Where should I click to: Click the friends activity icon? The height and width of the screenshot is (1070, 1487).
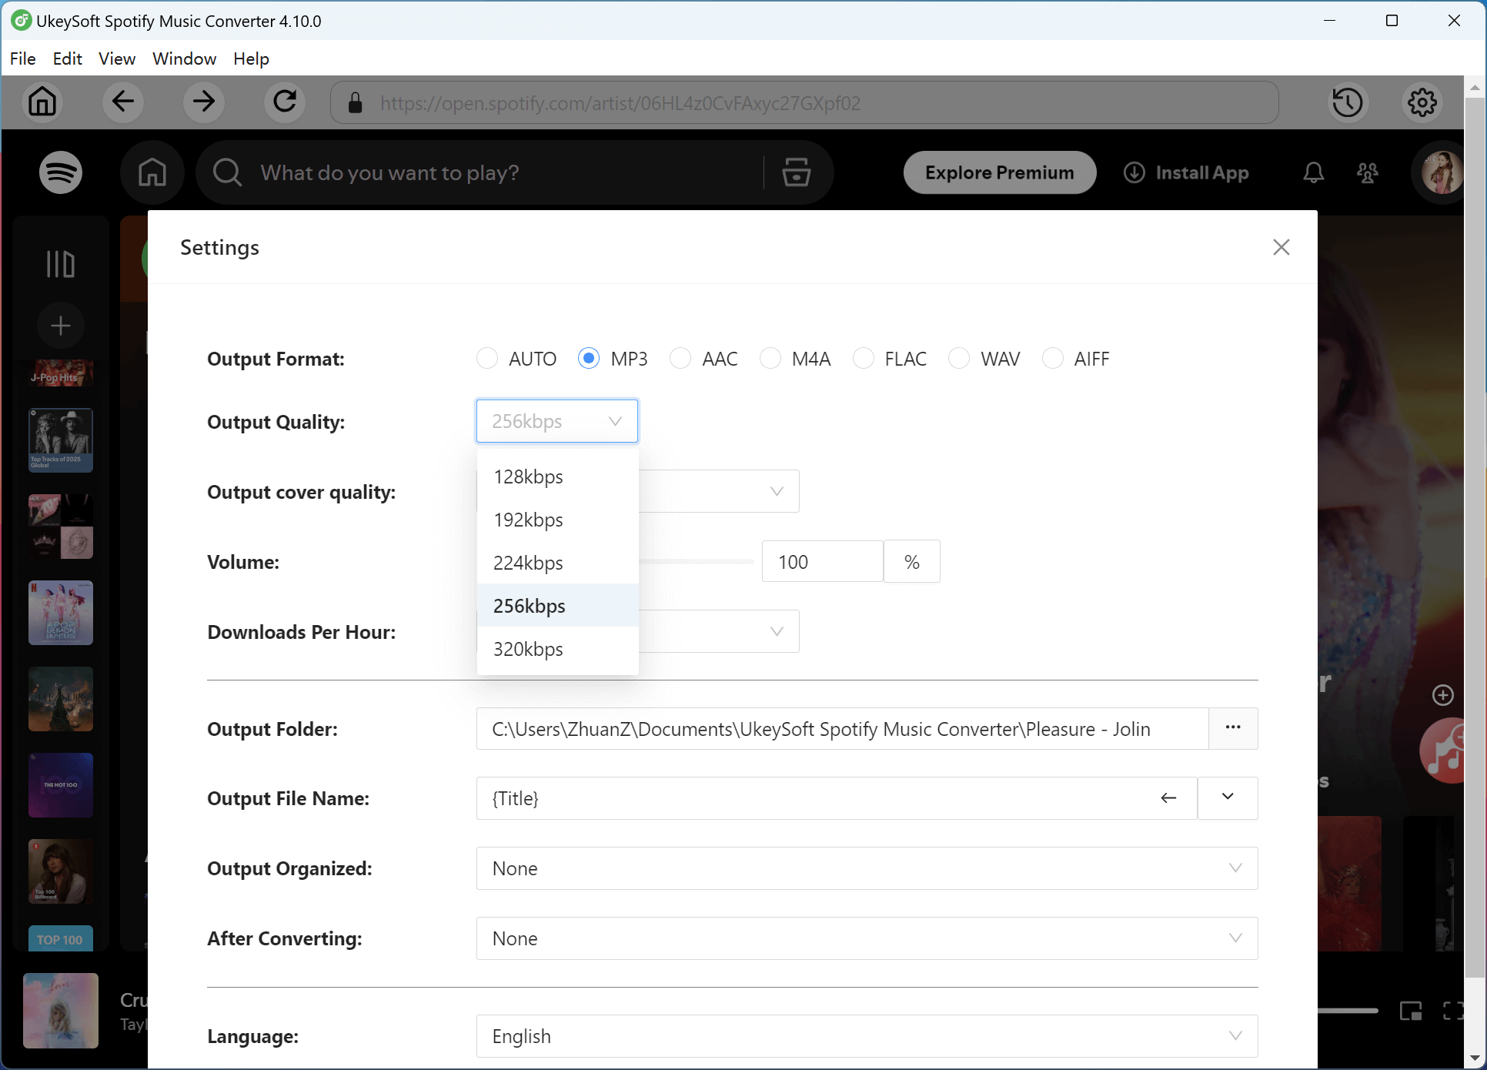1367,172
